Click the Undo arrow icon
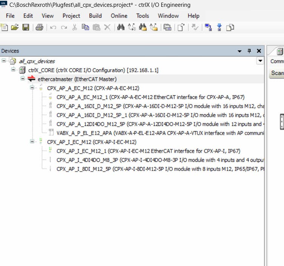This screenshot has height=266, width=284. point(53,27)
